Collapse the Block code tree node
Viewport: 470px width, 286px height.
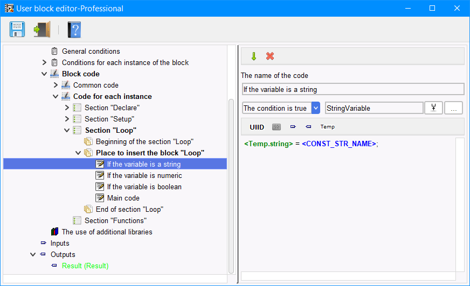(x=44, y=74)
